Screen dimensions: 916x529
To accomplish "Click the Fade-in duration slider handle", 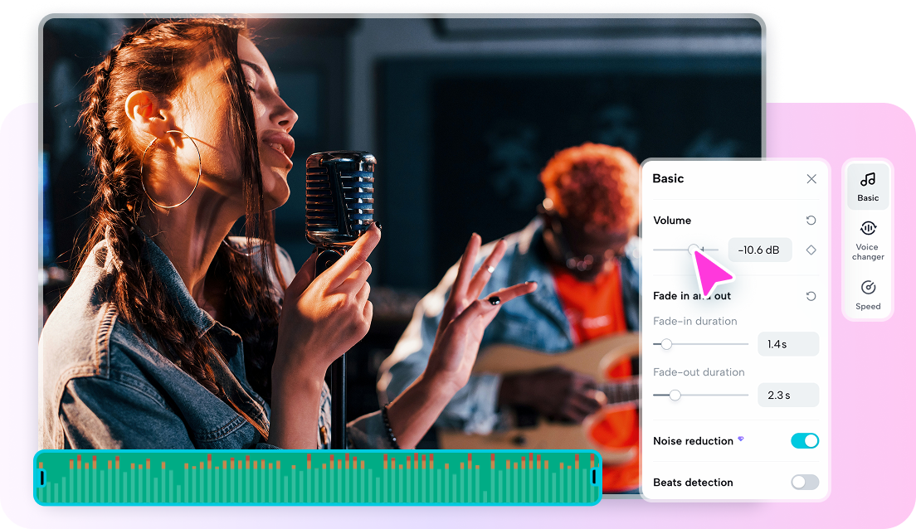I will pos(666,343).
